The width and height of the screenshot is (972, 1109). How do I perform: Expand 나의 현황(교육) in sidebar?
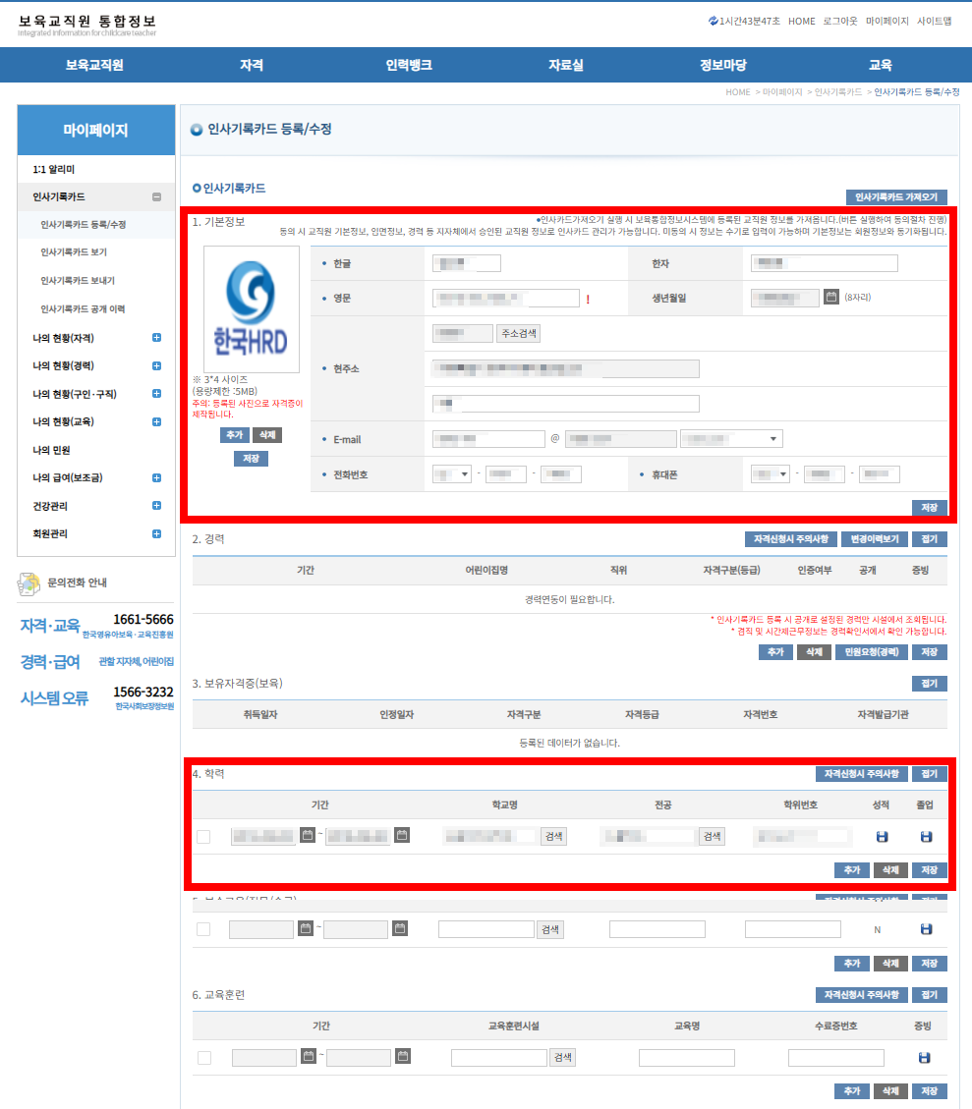click(156, 421)
